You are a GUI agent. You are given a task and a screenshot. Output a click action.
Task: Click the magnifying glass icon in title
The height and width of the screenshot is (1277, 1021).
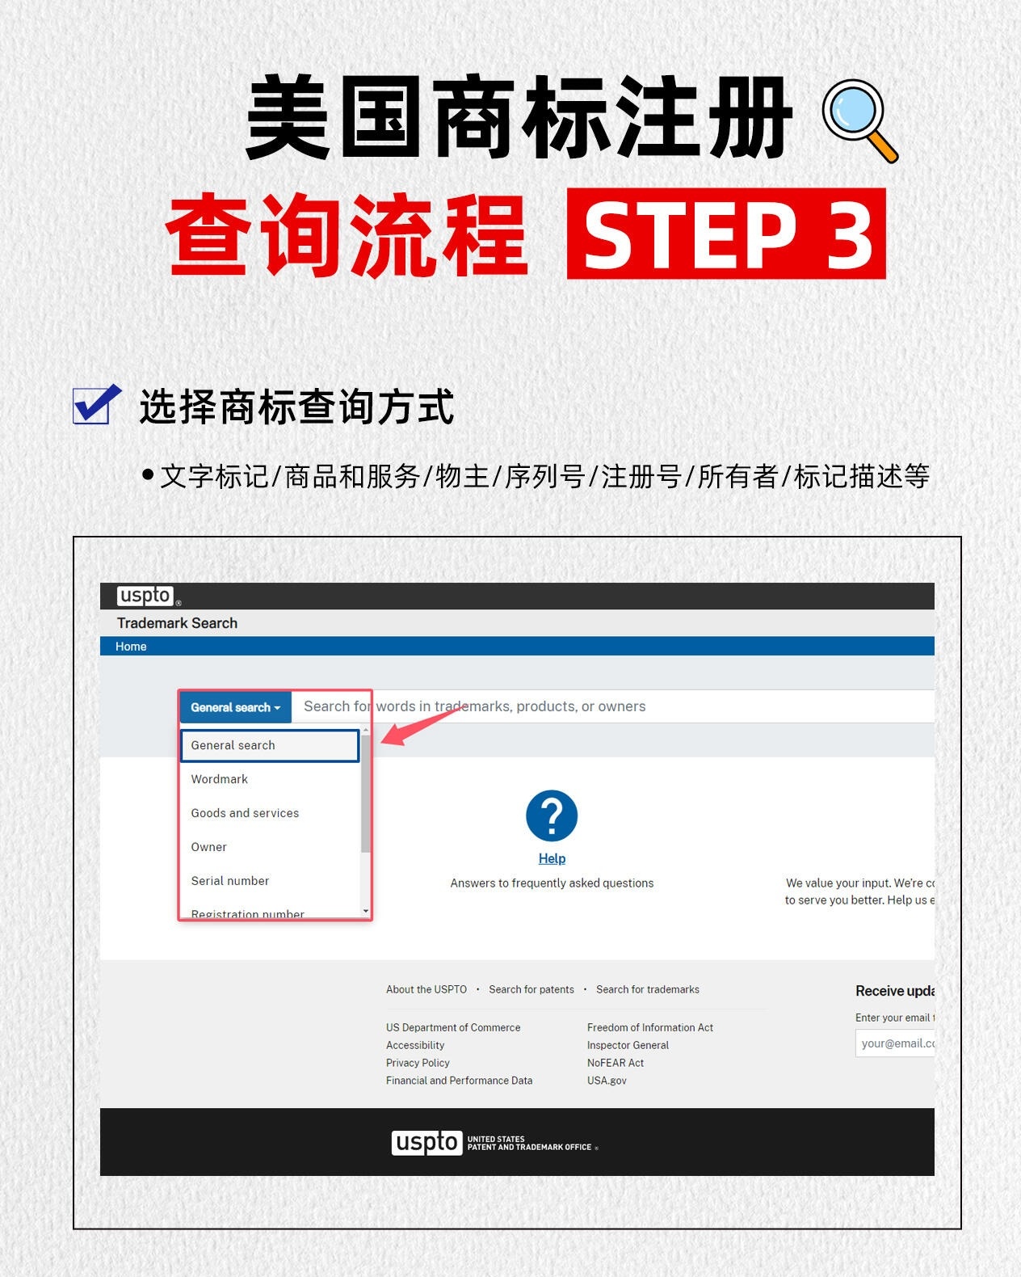point(860,120)
